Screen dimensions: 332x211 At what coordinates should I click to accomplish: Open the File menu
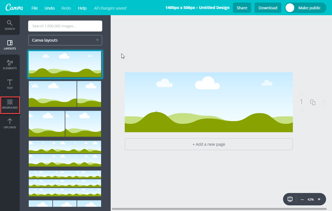click(35, 8)
